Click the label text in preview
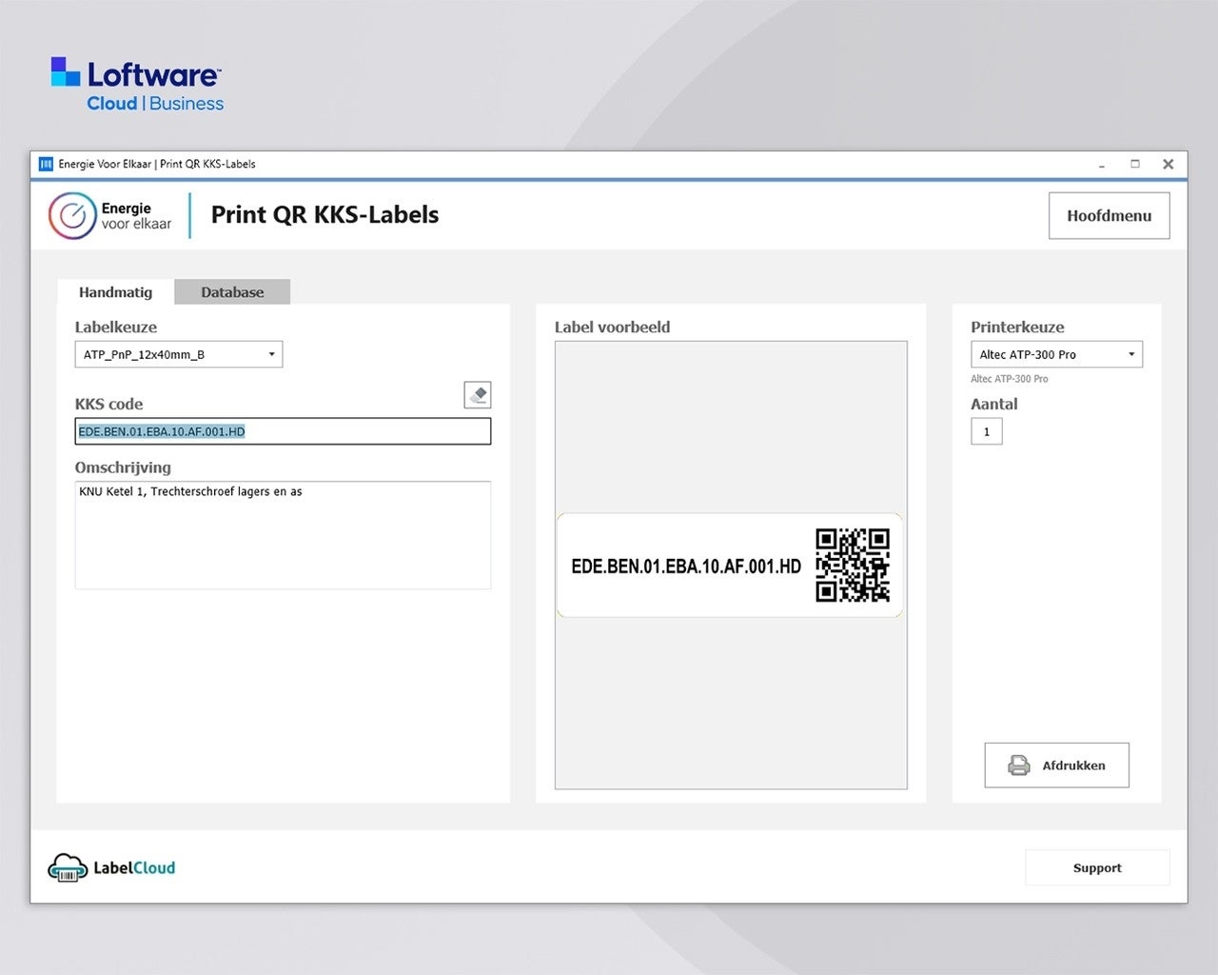This screenshot has width=1218, height=975. coord(685,567)
